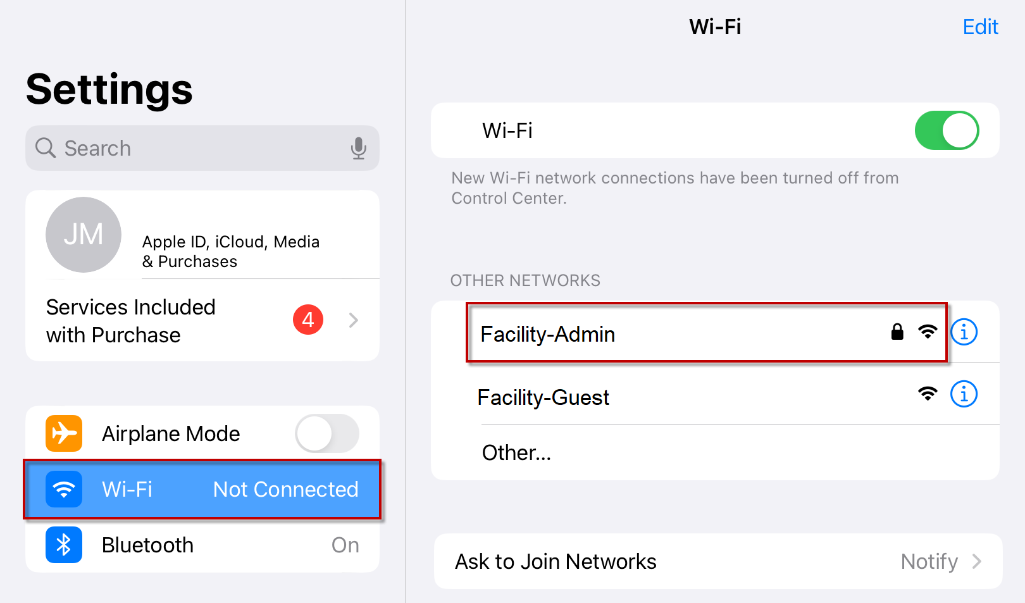Viewport: 1025px width, 603px height.
Task: Click the red notification badge showing 4
Action: (308, 320)
